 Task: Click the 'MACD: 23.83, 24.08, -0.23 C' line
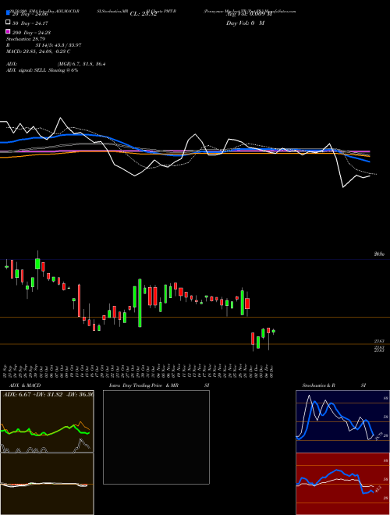click(38, 51)
